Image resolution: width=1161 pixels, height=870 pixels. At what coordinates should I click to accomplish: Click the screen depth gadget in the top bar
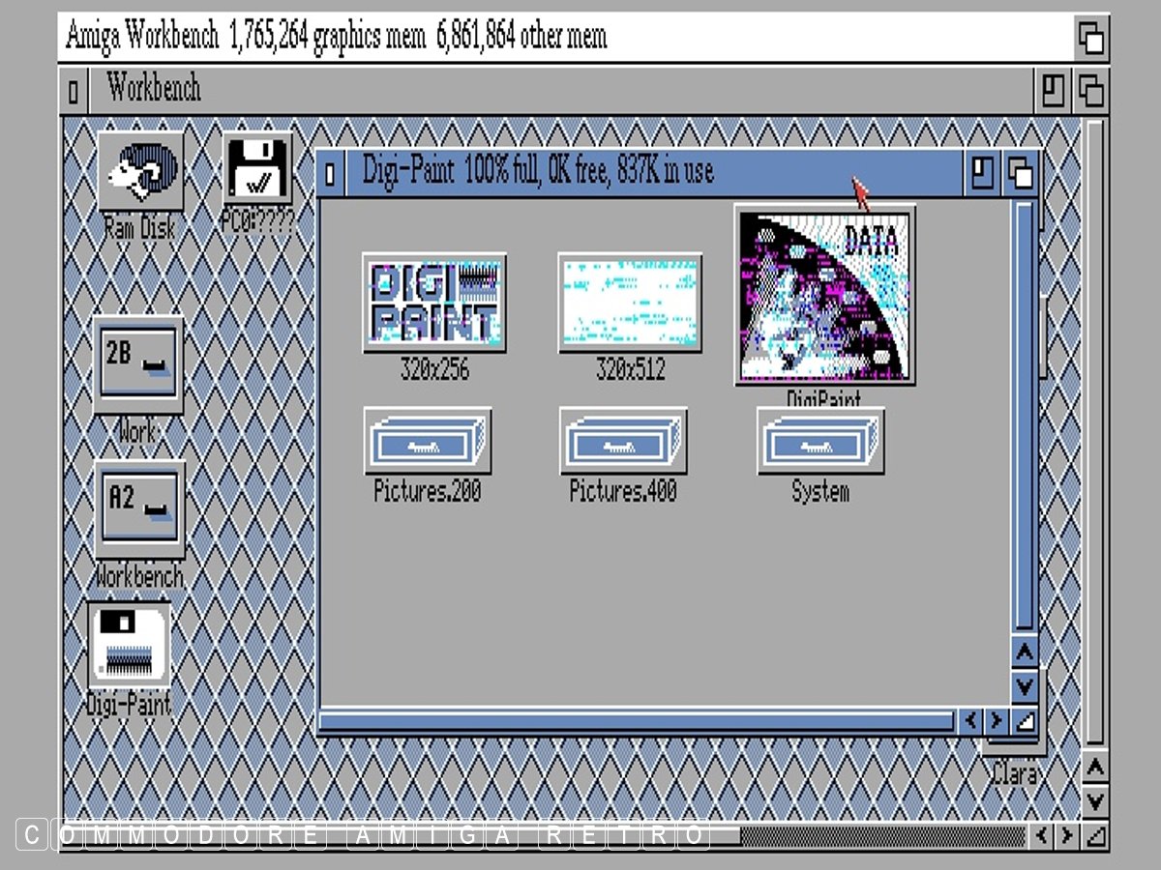click(1091, 39)
